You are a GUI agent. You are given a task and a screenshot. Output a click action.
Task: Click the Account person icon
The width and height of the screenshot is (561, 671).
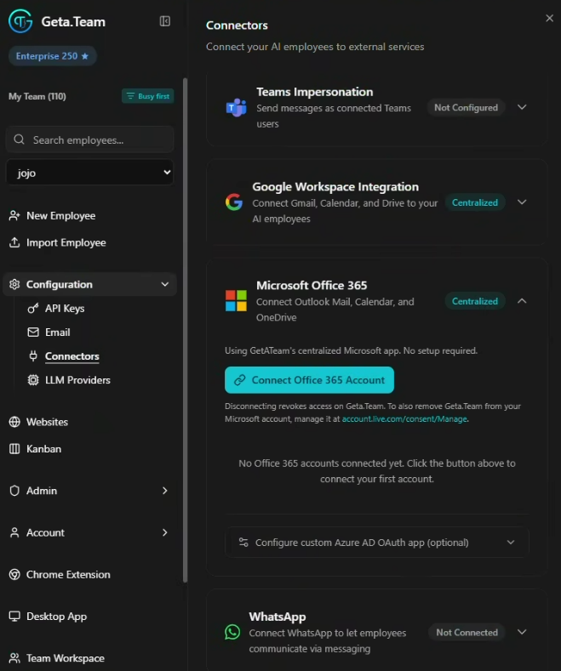point(14,532)
